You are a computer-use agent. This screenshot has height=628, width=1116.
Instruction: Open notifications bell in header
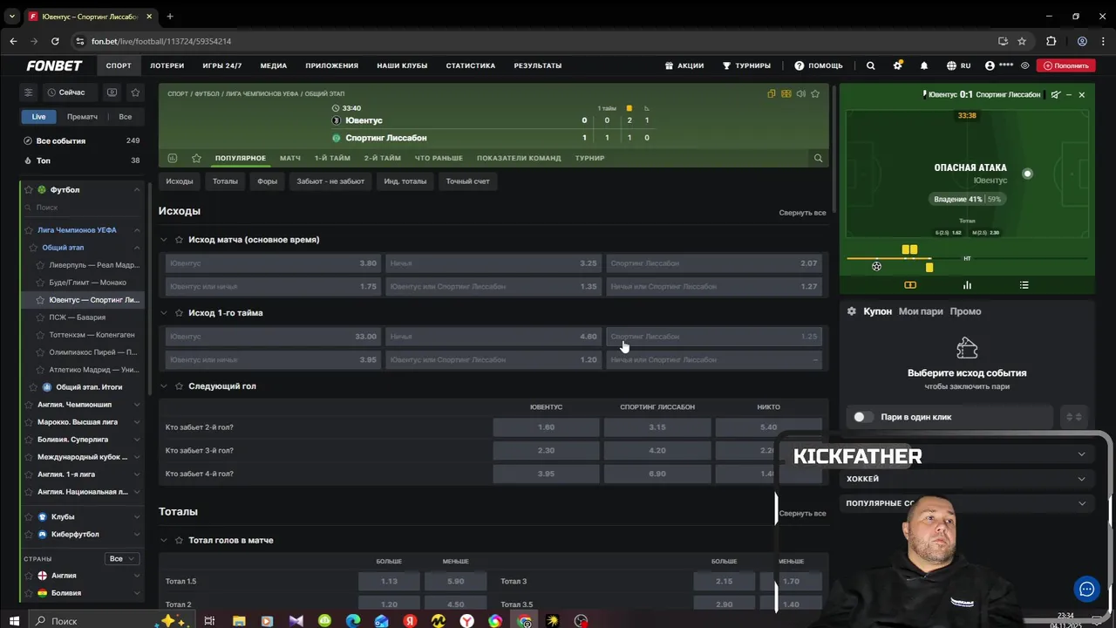tap(924, 65)
